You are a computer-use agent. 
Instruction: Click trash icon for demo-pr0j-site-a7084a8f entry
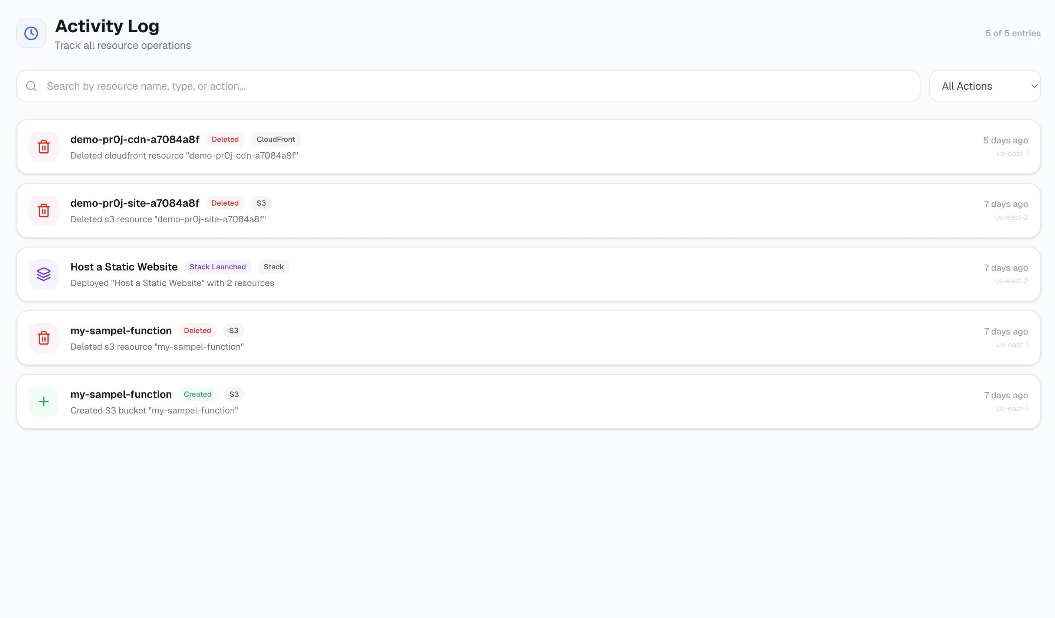click(43, 210)
